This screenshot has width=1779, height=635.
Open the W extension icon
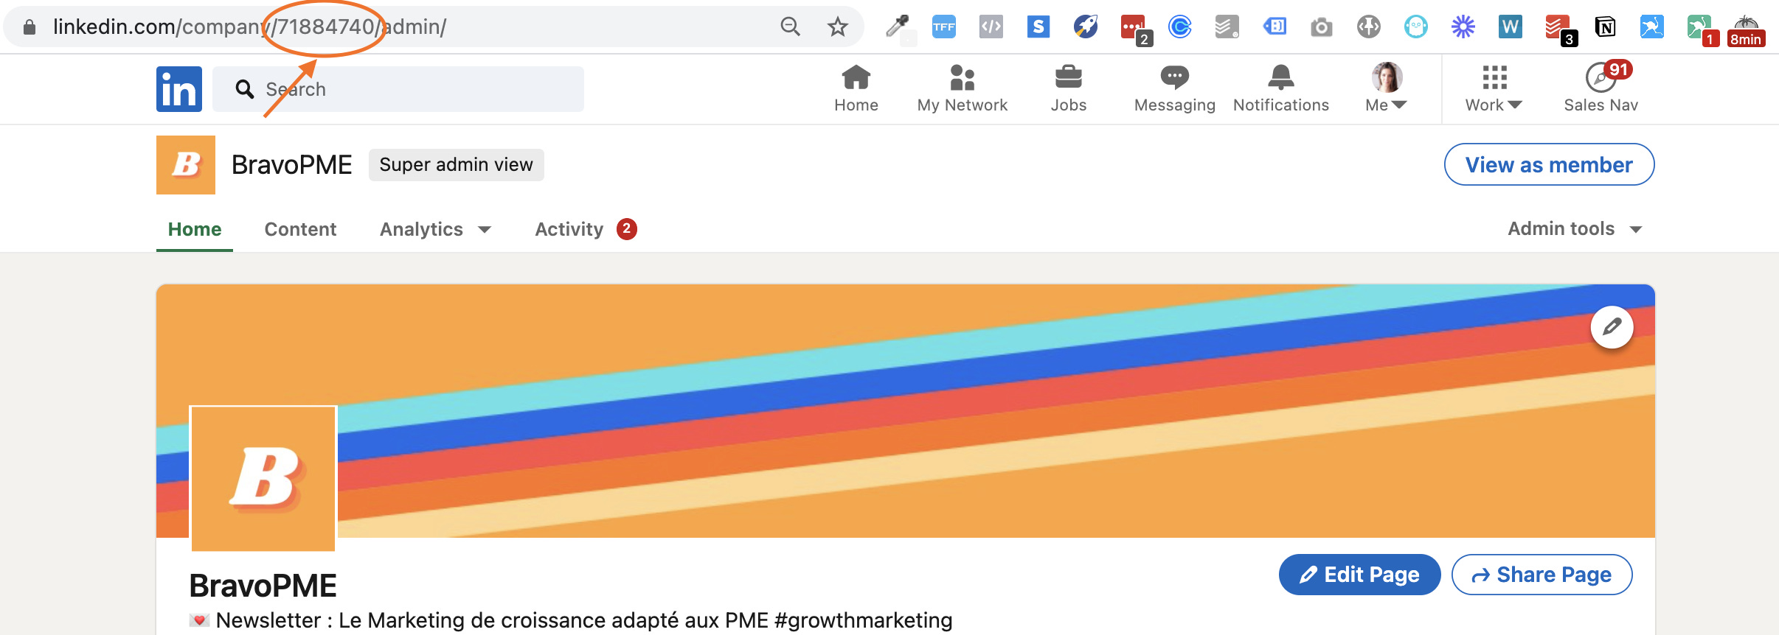click(x=1511, y=27)
